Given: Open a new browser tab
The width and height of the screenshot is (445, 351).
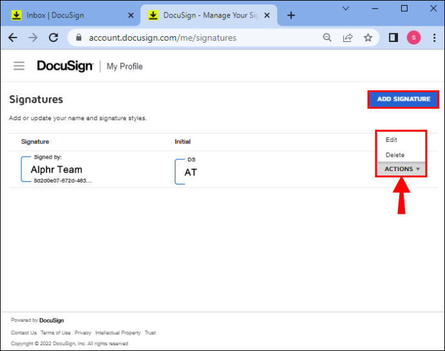Looking at the screenshot, I should click(291, 15).
